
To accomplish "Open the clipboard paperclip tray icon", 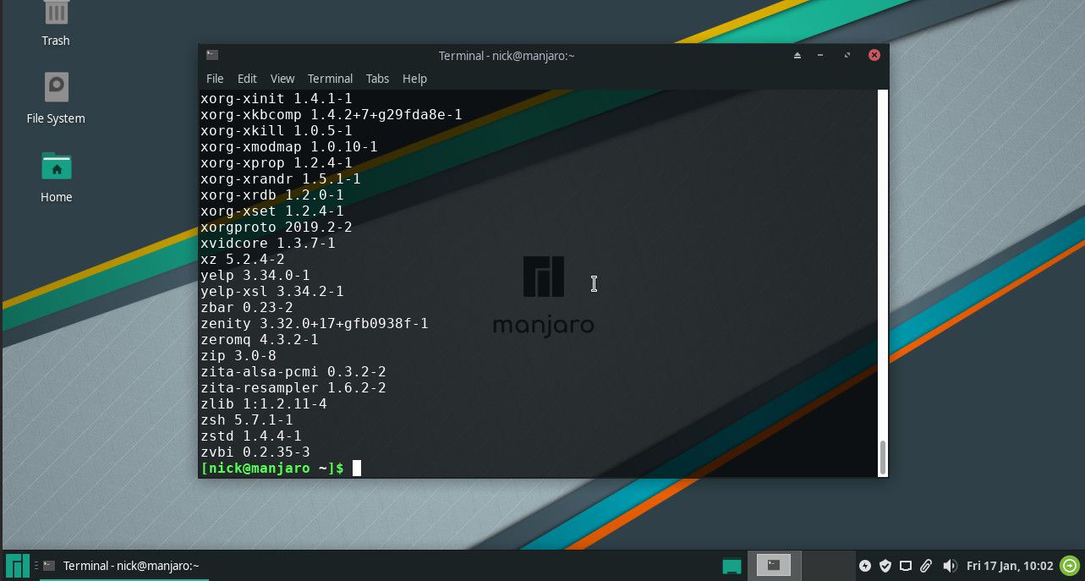I will tap(926, 566).
